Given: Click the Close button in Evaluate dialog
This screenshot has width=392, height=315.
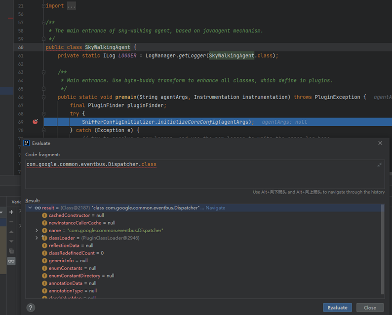Looking at the screenshot, I should [x=370, y=308].
